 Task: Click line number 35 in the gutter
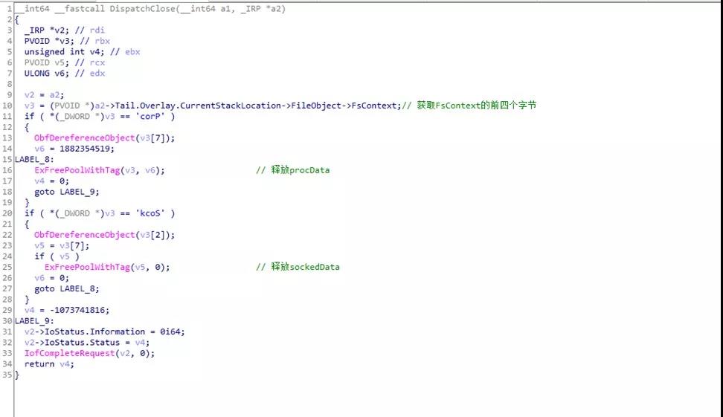click(7, 375)
